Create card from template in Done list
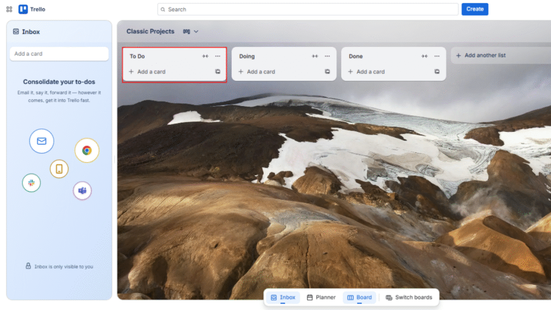The width and height of the screenshot is (551, 310). click(437, 71)
